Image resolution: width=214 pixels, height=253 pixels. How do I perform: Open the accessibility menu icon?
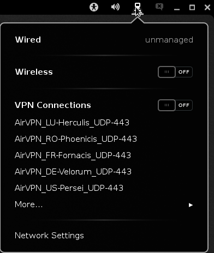pos(94,7)
